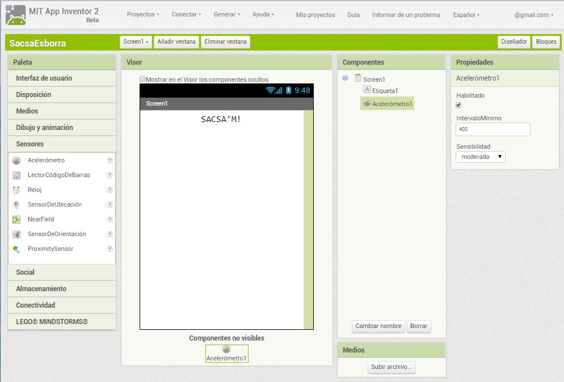The image size is (564, 382).
Task: Select the Reloj clock icon
Action: click(16, 190)
